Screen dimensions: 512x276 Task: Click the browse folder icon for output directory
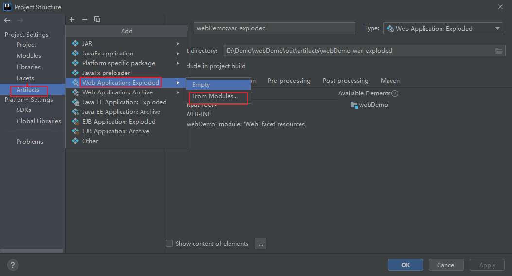[x=498, y=51]
